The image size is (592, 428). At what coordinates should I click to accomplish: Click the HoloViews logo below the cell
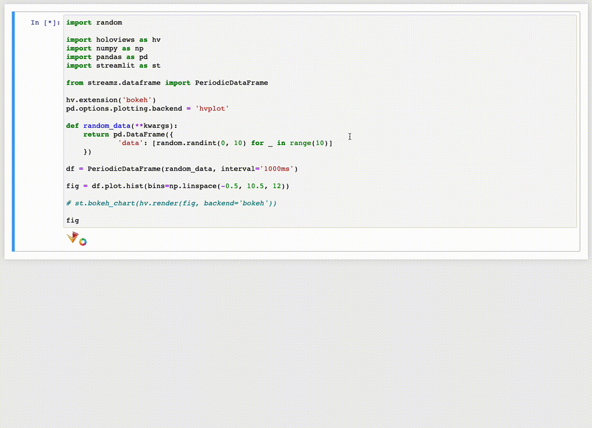72,237
